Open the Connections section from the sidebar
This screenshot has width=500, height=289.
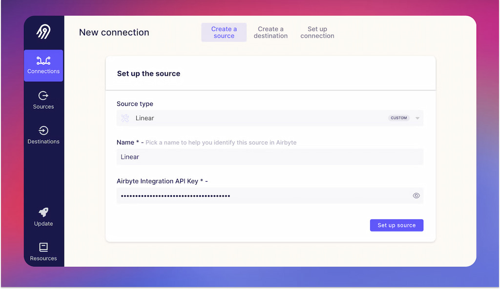pos(43,65)
